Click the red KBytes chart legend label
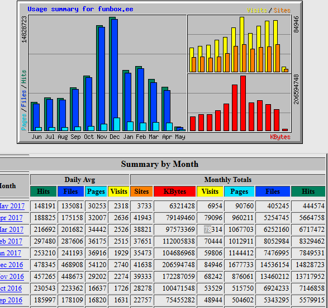Image resolution: width=328 pixels, height=308 pixels. point(280,137)
